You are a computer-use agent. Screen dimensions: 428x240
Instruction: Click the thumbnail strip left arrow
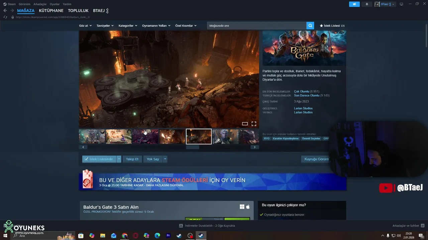coord(83,147)
